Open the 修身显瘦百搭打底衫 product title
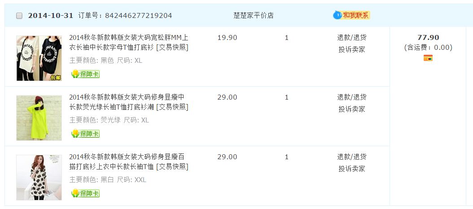Image resolution: width=473 pixels, height=209 pixels. point(128,162)
